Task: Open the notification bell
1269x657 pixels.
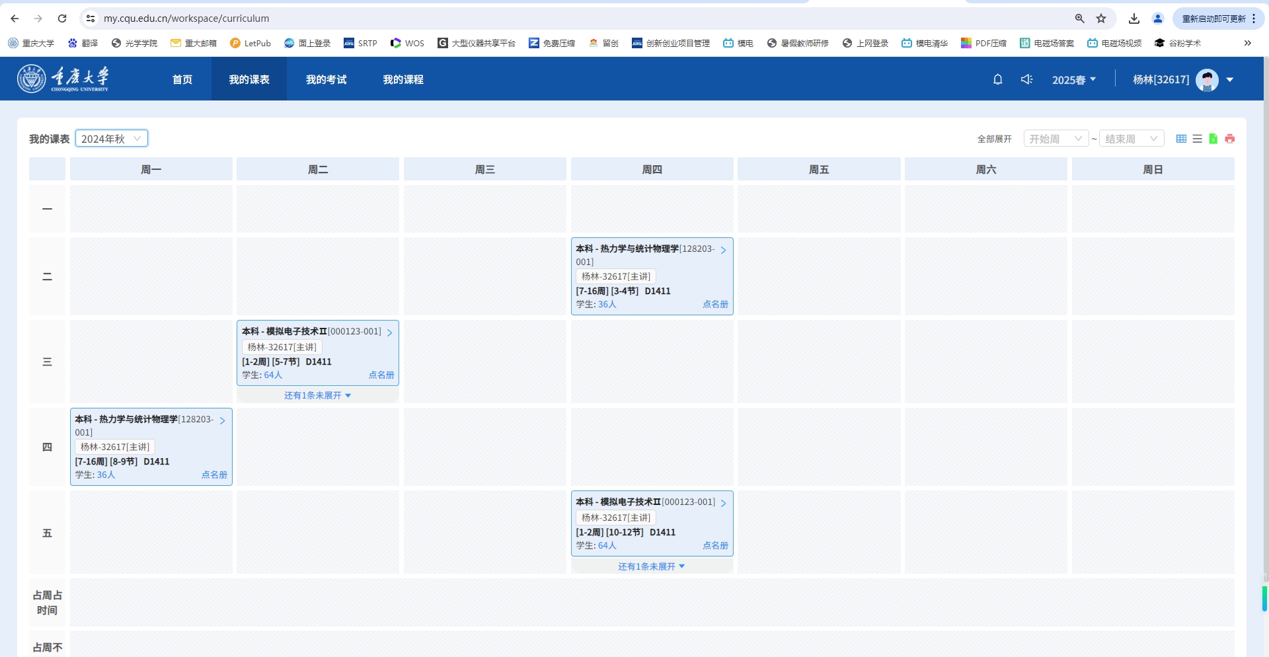Action: pyautogui.click(x=998, y=79)
